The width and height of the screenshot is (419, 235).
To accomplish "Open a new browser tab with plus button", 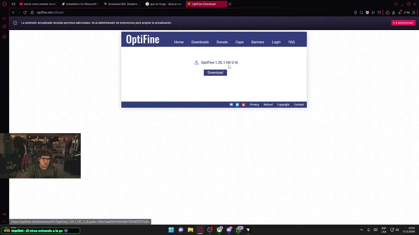I will 230,4.
